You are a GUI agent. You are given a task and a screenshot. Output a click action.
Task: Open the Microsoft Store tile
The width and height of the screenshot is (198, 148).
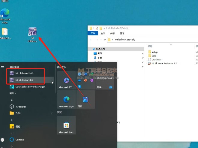(x=66, y=125)
